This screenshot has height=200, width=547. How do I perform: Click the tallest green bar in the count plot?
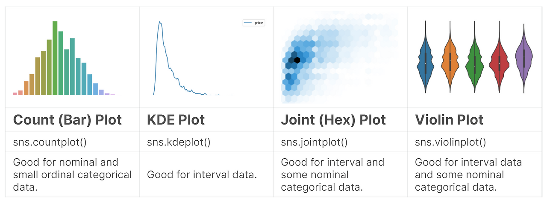55,58
